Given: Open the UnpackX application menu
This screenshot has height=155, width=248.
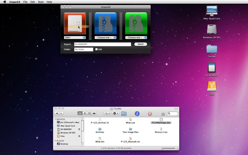Looking at the screenshot, I should [x=15, y=2].
